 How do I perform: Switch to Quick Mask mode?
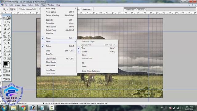click(9, 71)
